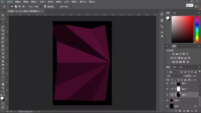Select the Clone Stamp tool
Viewport: 201px width, 113px height.
click(x=3, y=46)
